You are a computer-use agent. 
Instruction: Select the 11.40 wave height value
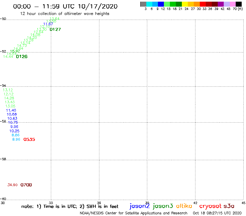(11, 110)
